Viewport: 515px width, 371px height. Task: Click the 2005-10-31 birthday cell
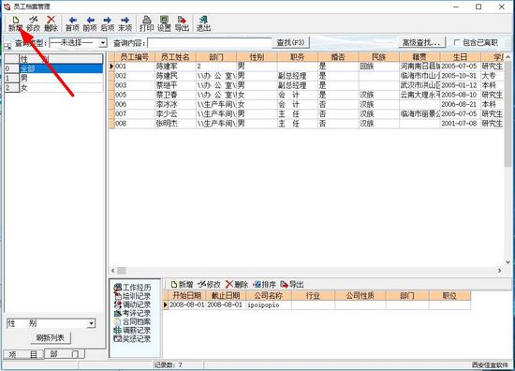[x=460, y=76]
